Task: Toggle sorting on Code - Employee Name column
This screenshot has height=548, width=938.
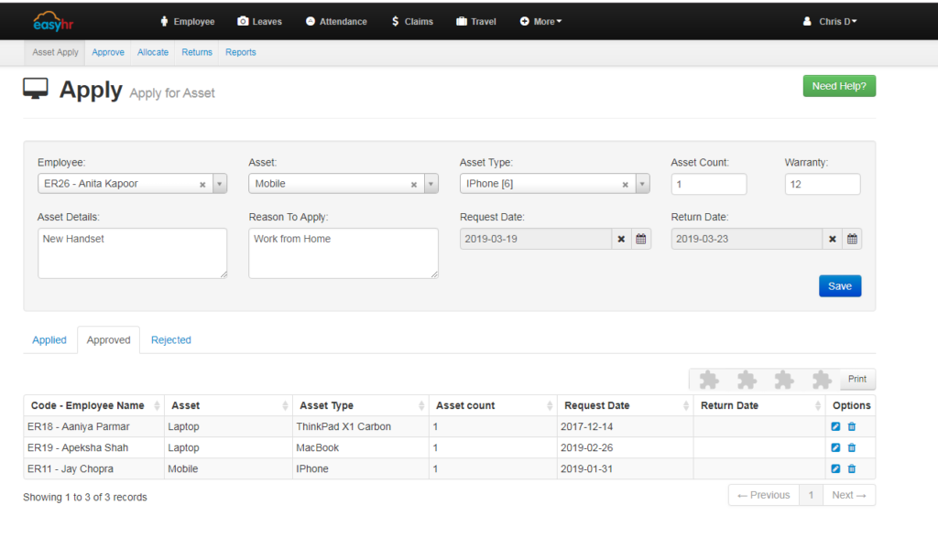Action: [x=87, y=405]
